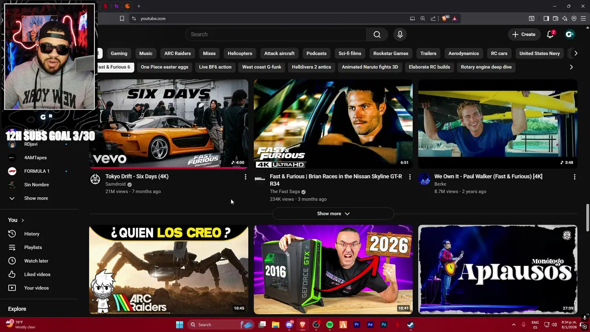Select the Podcasts filter chip
The height and width of the screenshot is (332, 590).
(x=316, y=53)
